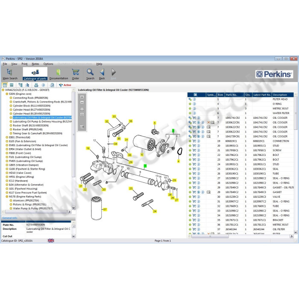Zoom out on the parts diagram
The image size is (299, 299).
(82, 103)
